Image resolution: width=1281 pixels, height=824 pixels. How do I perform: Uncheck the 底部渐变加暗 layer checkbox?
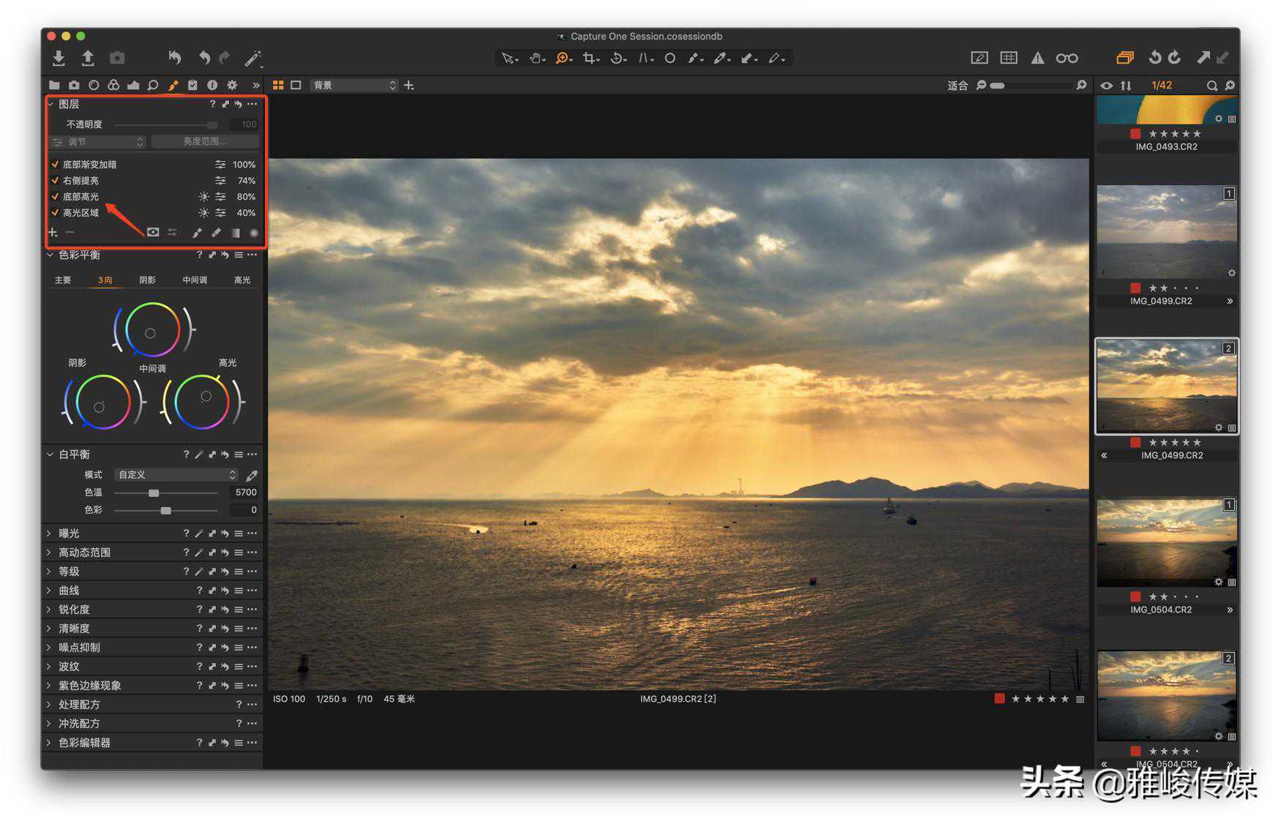[55, 165]
